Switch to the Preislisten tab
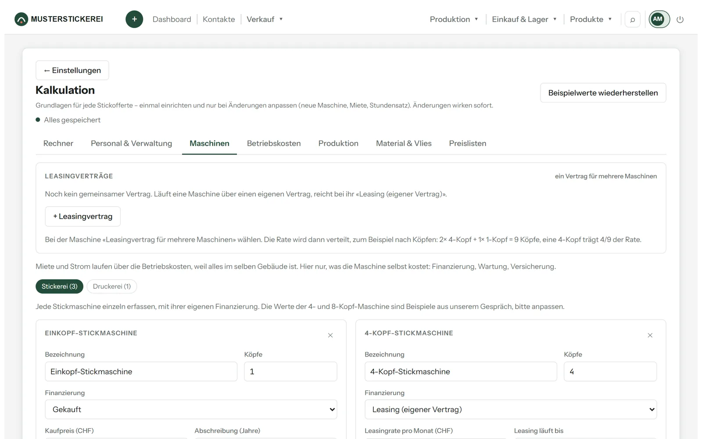The image size is (702, 439). point(468,143)
